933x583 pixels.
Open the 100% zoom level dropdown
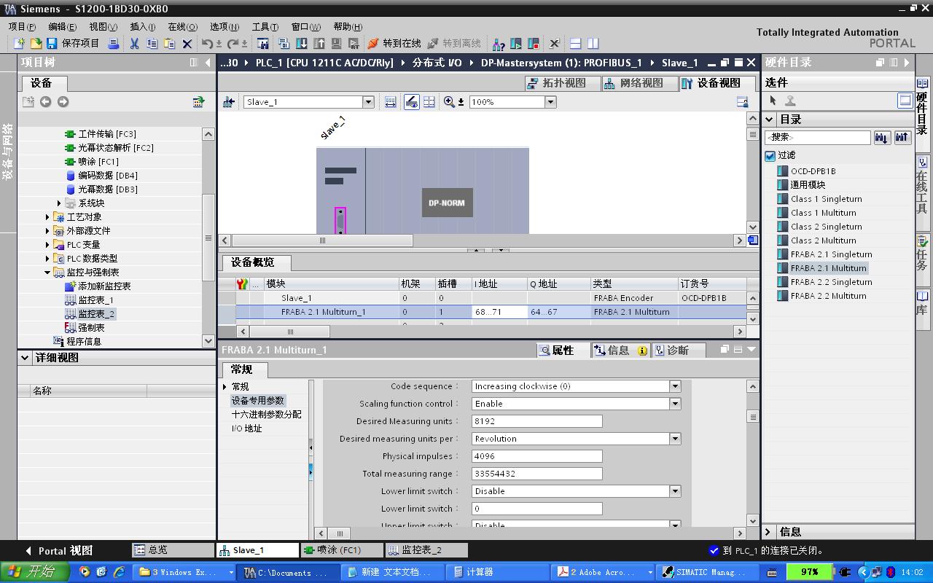coord(550,102)
